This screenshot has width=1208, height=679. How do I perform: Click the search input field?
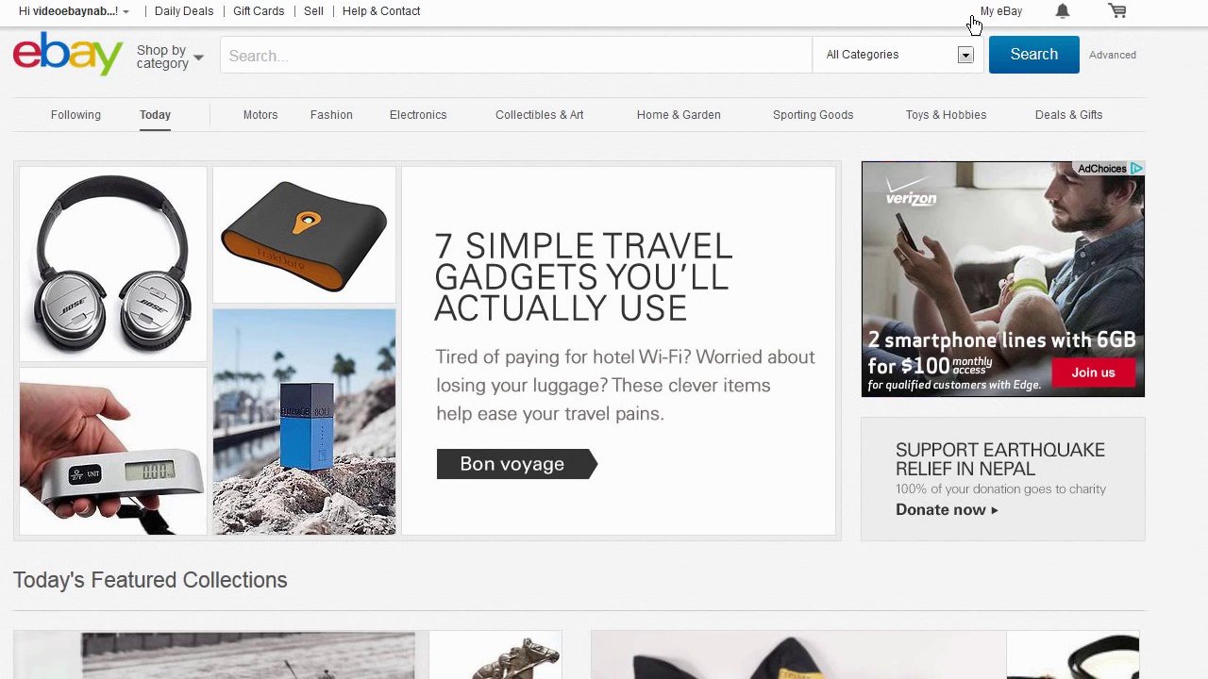(x=515, y=56)
